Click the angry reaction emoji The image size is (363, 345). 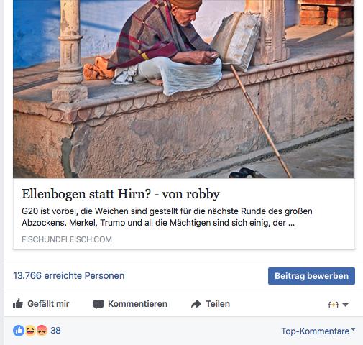pyautogui.click(x=42, y=331)
